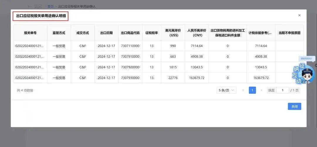317x147 pixels.
Task: Select row with commodity code 7307110000
Action: click(x=130, y=46)
